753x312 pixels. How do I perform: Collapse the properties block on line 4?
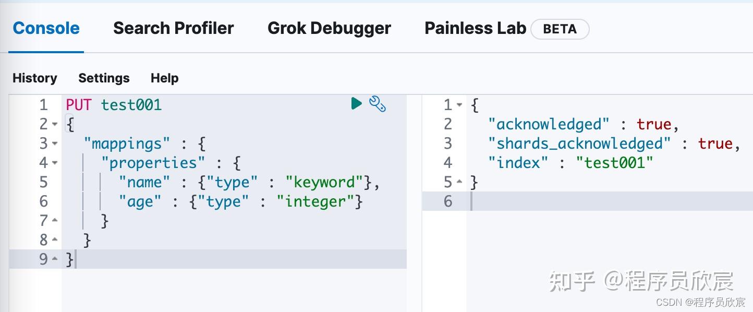tap(55, 163)
